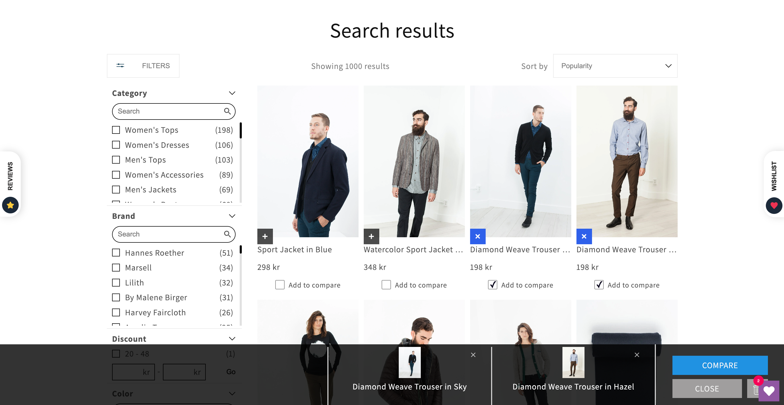
Task: Click the Category search magnifier icon
Action: coord(227,111)
